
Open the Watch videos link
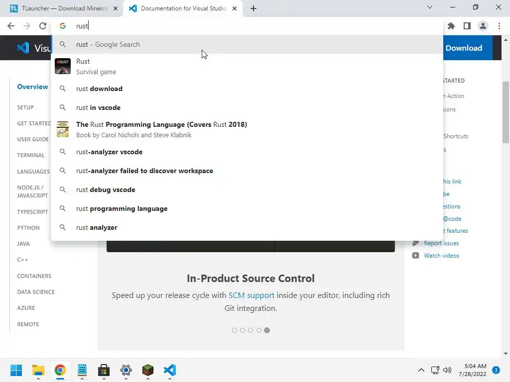pyautogui.click(x=441, y=256)
